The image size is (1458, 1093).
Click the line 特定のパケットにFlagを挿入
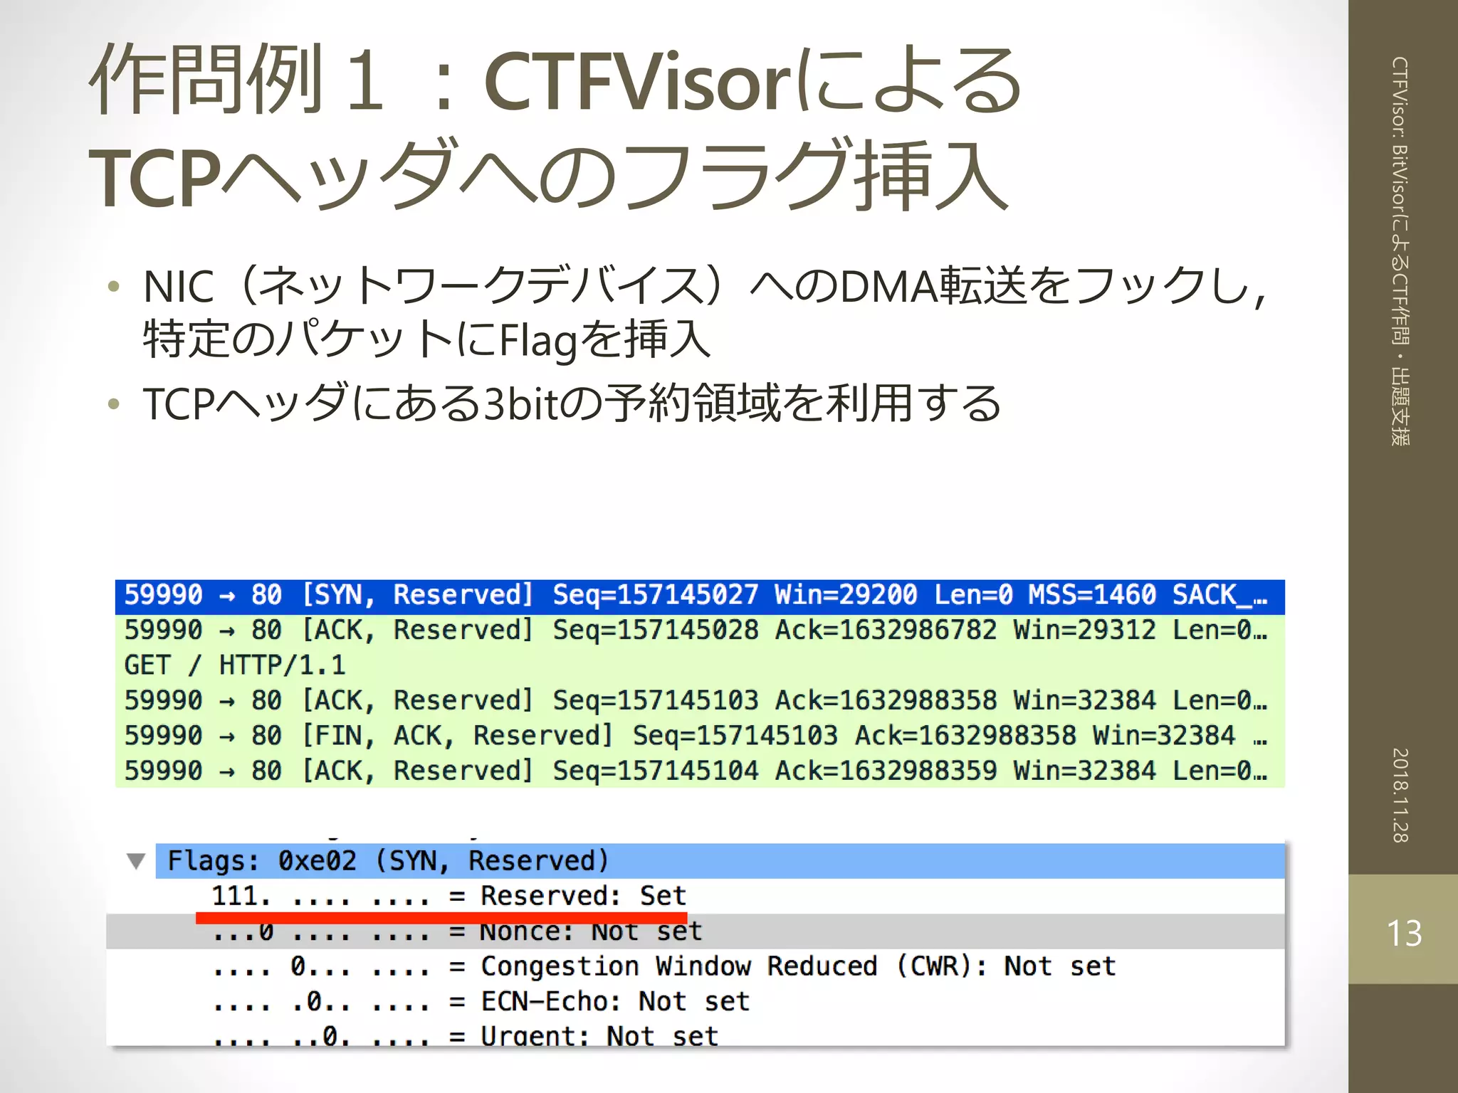(427, 339)
